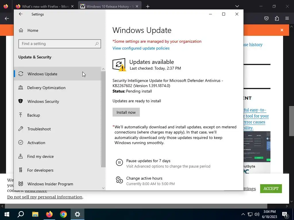The width and height of the screenshot is (294, 220).
Task: Click the Find a setting search field
Action: 60,44
